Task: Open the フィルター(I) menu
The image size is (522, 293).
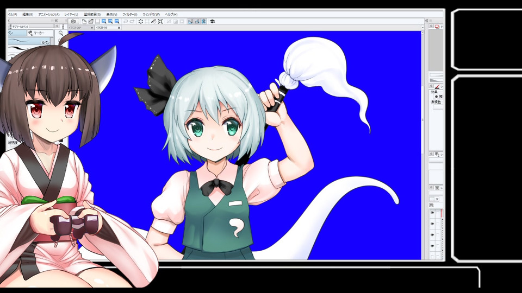Action: (129, 15)
